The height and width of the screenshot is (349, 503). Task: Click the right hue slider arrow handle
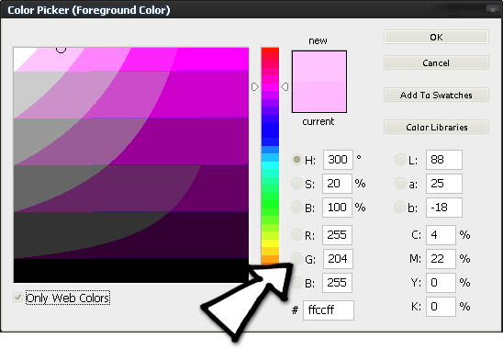coord(285,86)
